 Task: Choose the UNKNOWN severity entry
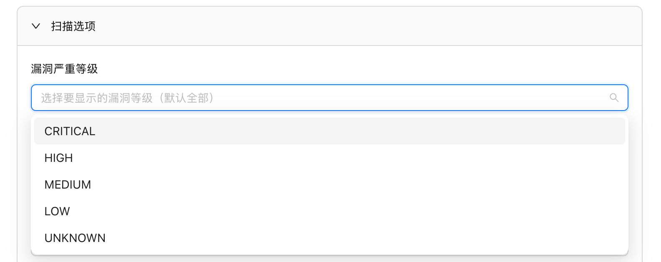point(330,238)
